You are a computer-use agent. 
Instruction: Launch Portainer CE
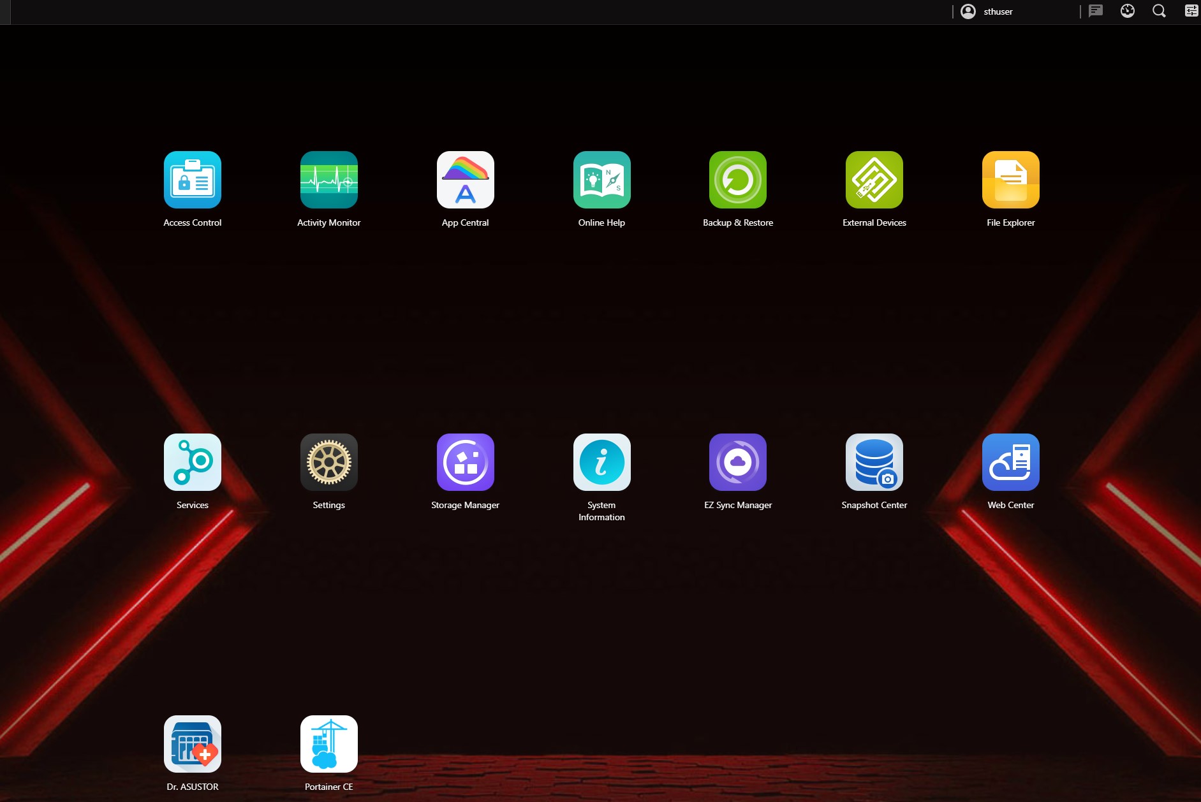(329, 744)
